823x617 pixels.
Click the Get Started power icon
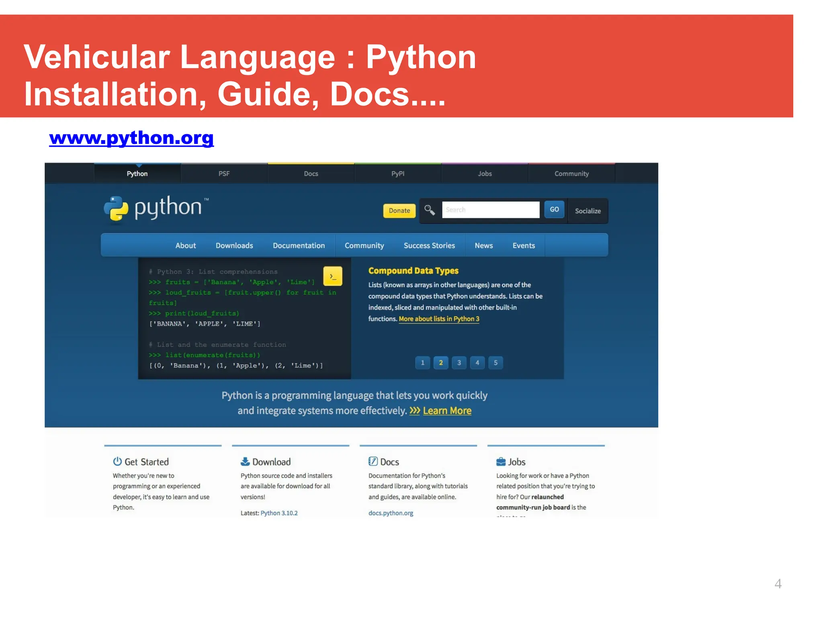coord(117,461)
